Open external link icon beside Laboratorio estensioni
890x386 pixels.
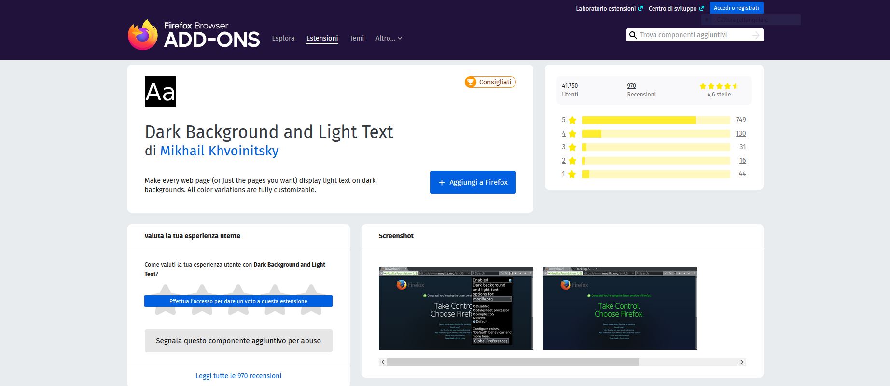point(640,8)
